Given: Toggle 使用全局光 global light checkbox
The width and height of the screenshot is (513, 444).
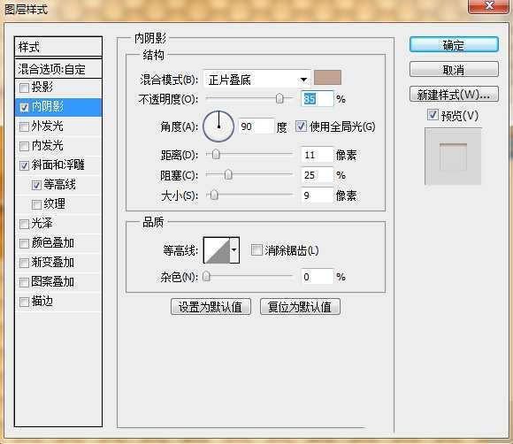Looking at the screenshot, I should point(301,126).
